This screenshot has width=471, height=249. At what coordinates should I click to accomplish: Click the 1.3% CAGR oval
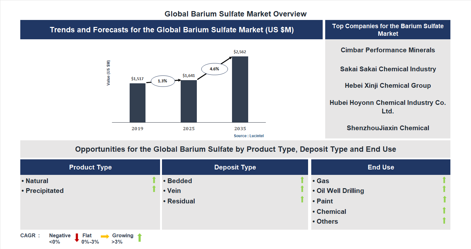[x=163, y=81]
